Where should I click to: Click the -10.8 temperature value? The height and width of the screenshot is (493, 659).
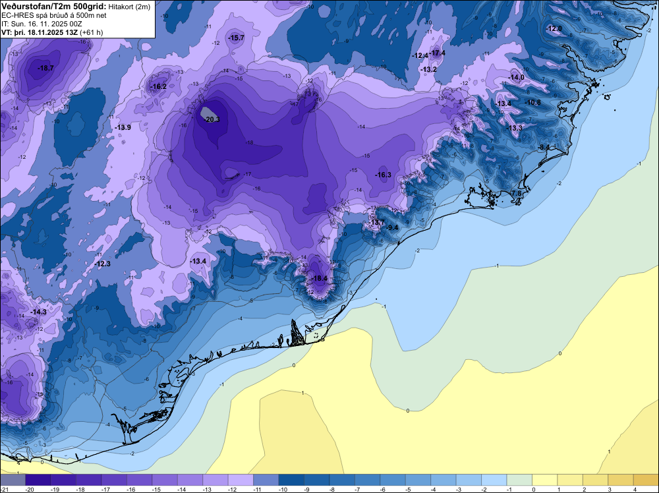[533, 102]
